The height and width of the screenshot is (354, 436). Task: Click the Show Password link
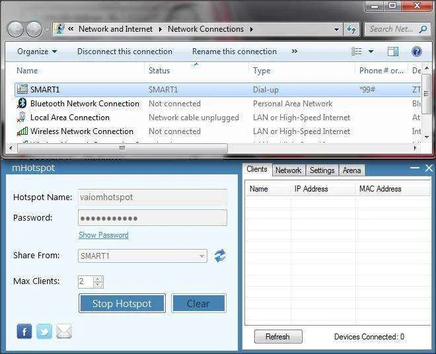pyautogui.click(x=104, y=235)
